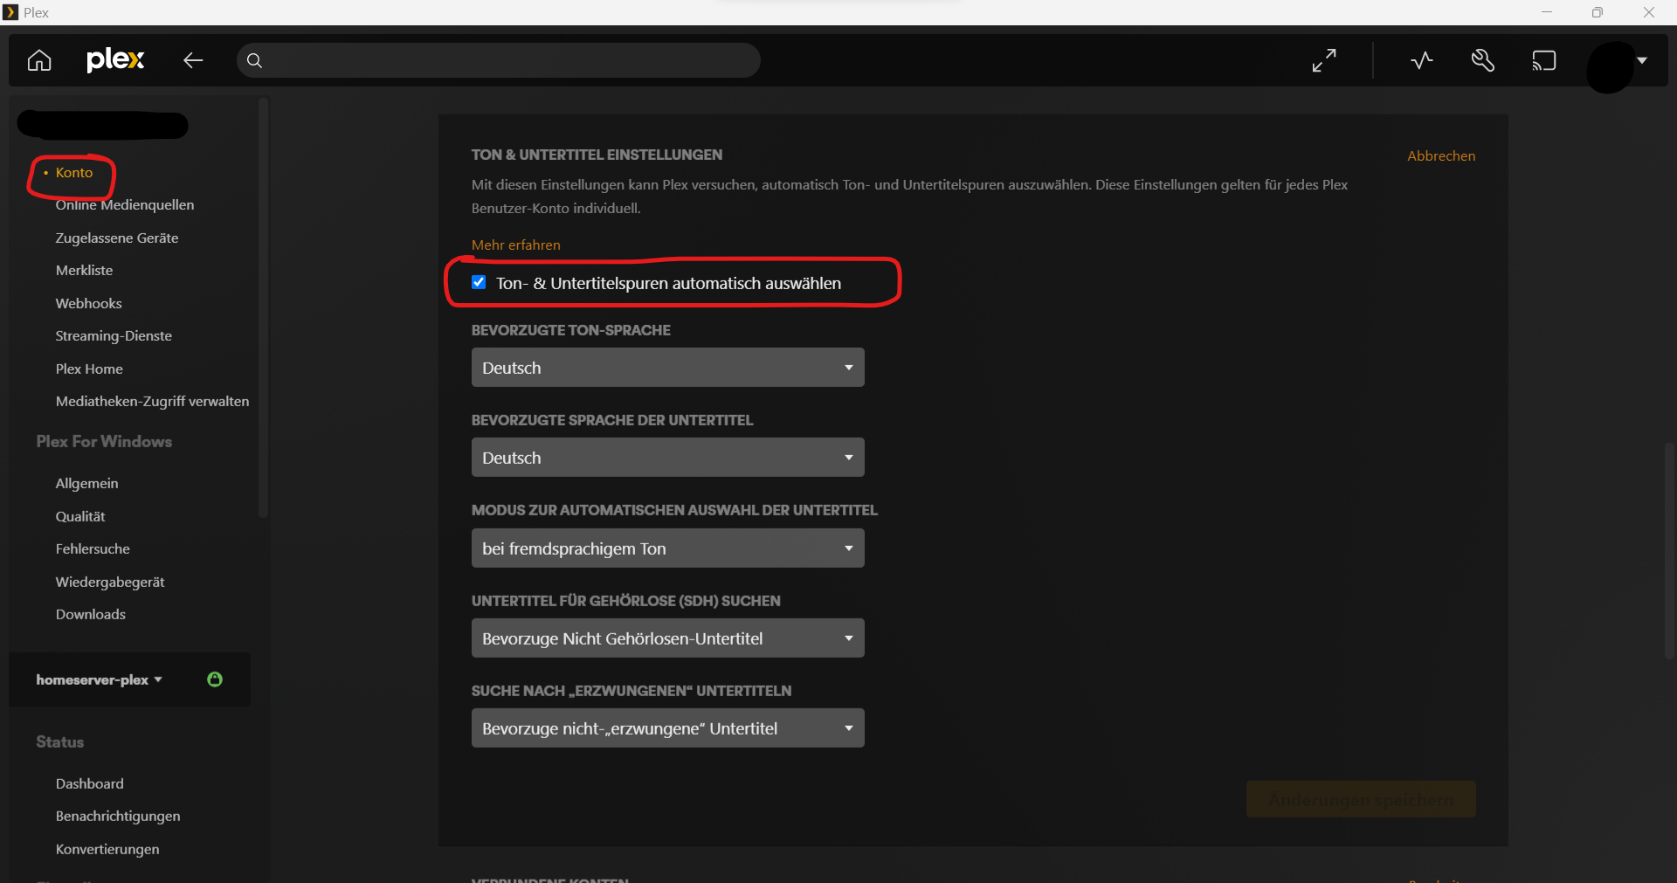Restore down the Plex window
The width and height of the screenshot is (1677, 883).
pyautogui.click(x=1598, y=12)
